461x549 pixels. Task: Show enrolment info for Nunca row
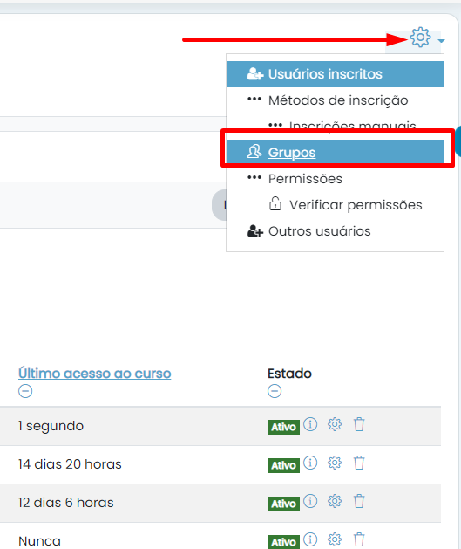click(310, 539)
